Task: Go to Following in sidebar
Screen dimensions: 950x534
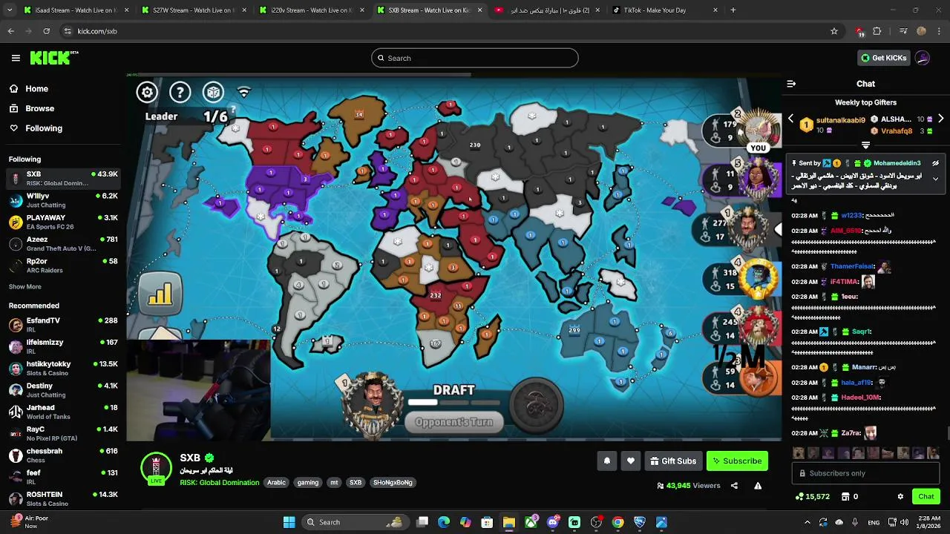Action: pos(37,128)
